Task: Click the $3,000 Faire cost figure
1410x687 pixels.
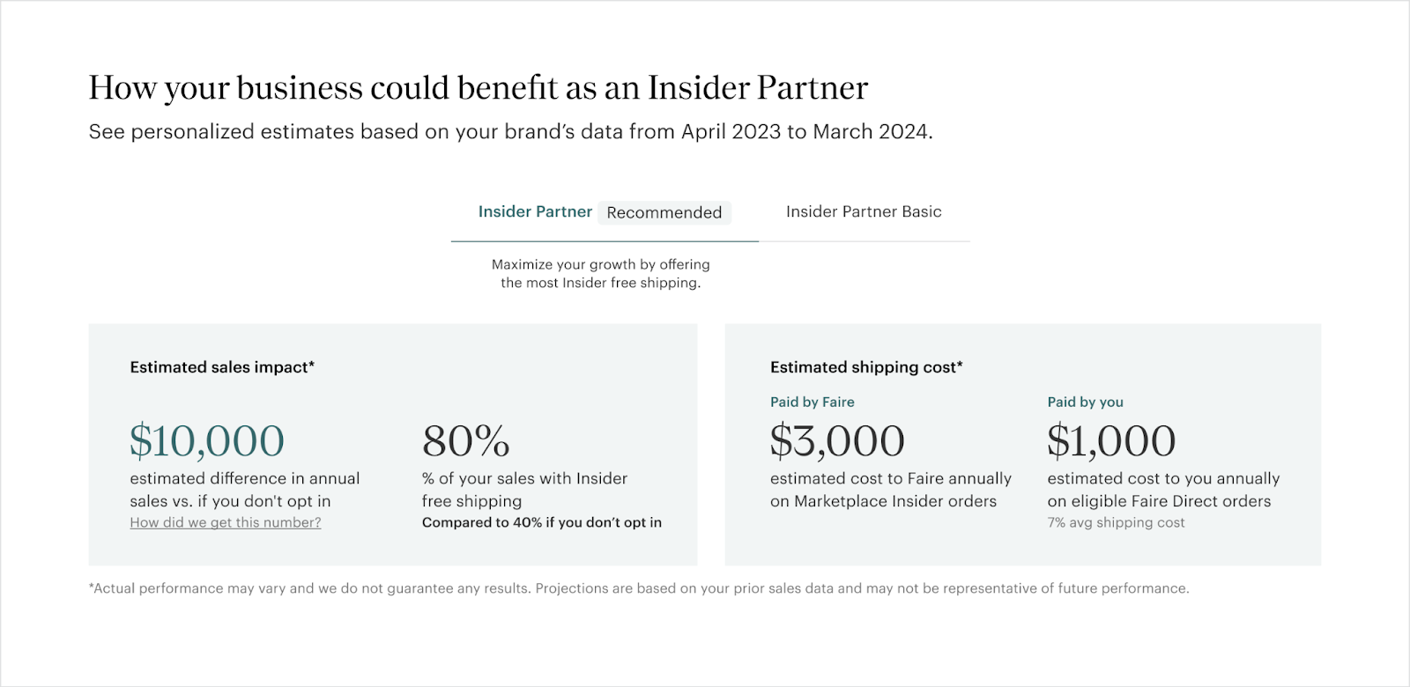Action: [x=837, y=440]
